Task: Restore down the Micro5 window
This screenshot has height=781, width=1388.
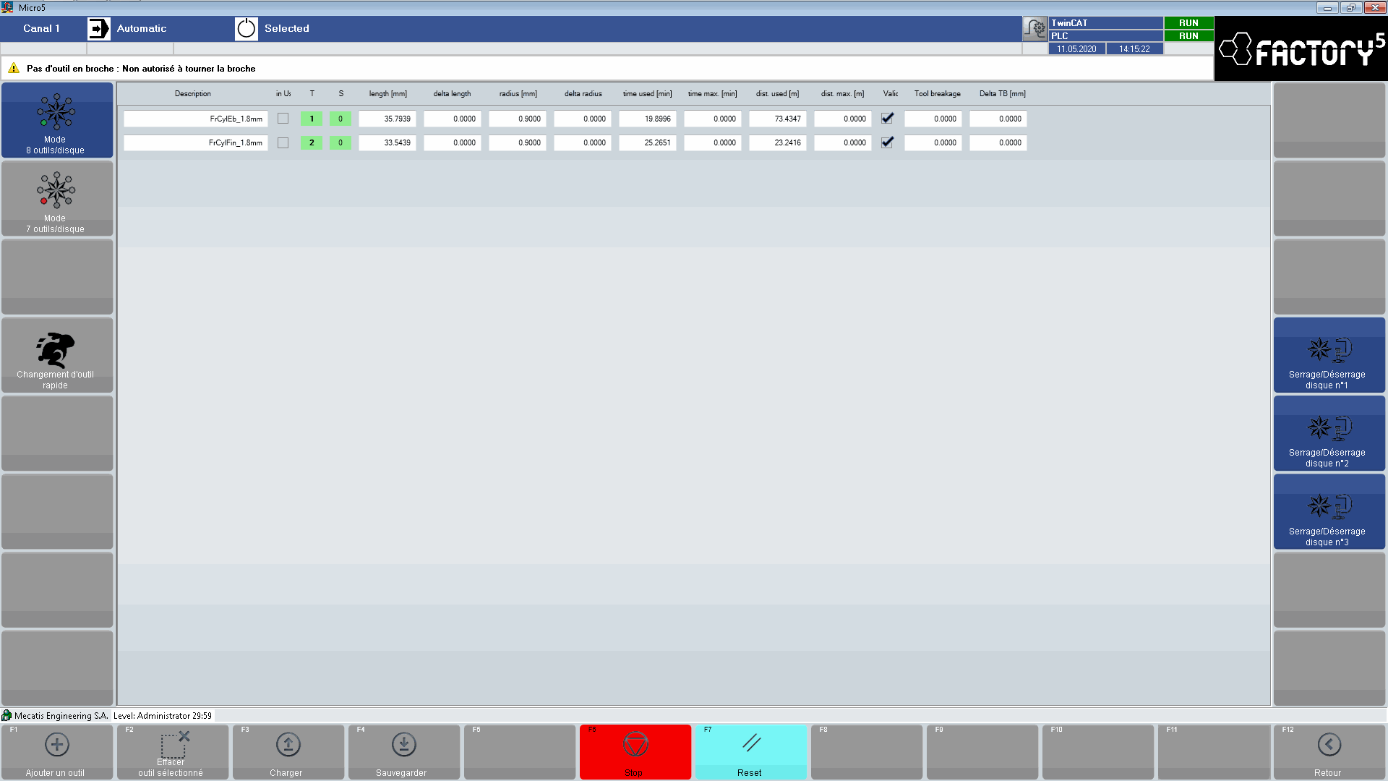Action: [1350, 8]
